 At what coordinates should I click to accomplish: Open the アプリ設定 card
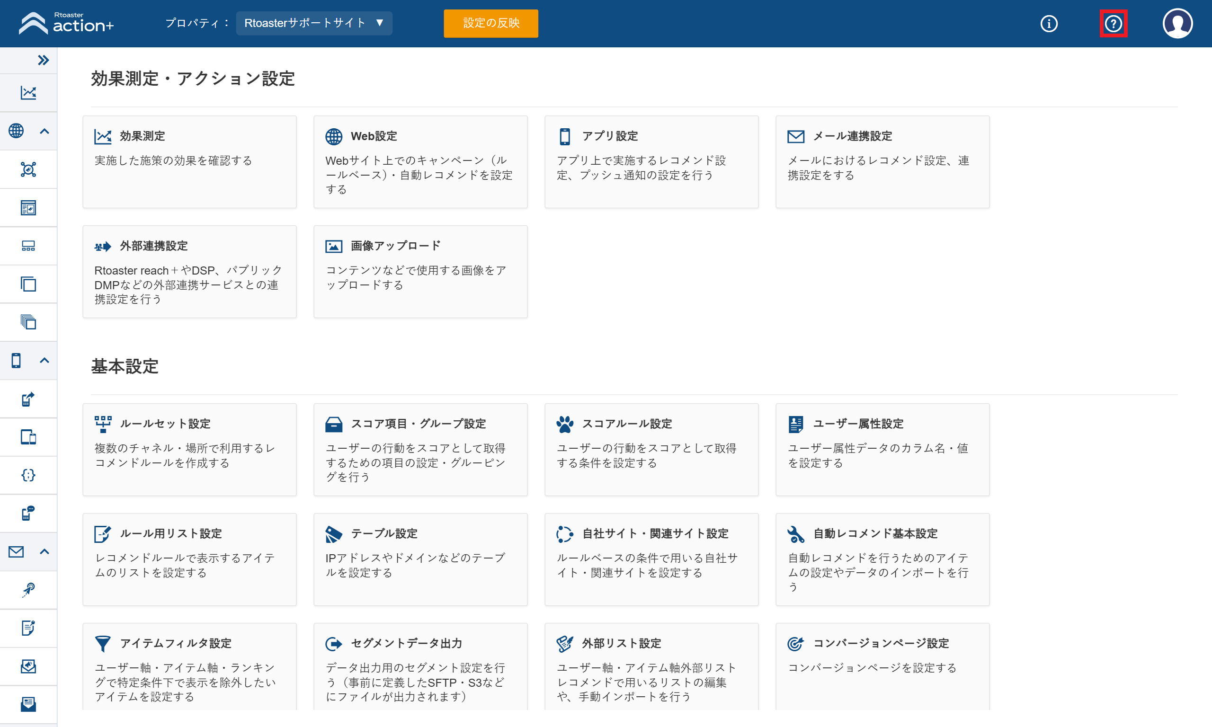pos(651,162)
